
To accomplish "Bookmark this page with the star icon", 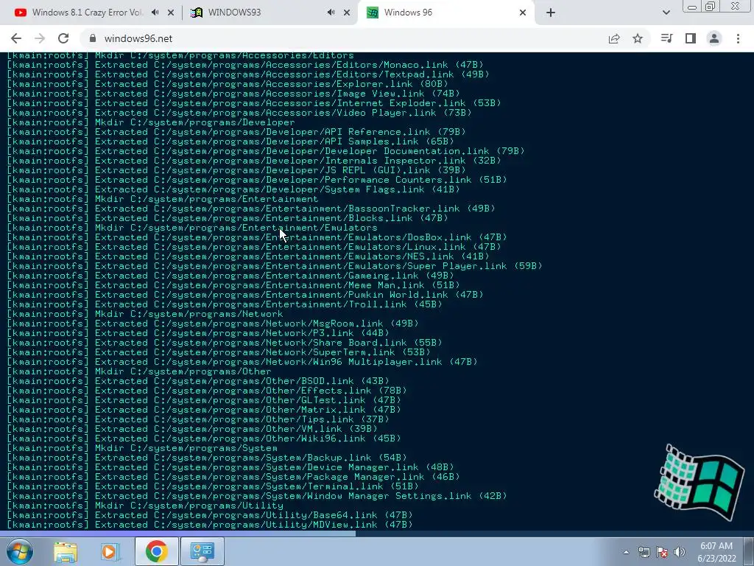I will click(638, 38).
